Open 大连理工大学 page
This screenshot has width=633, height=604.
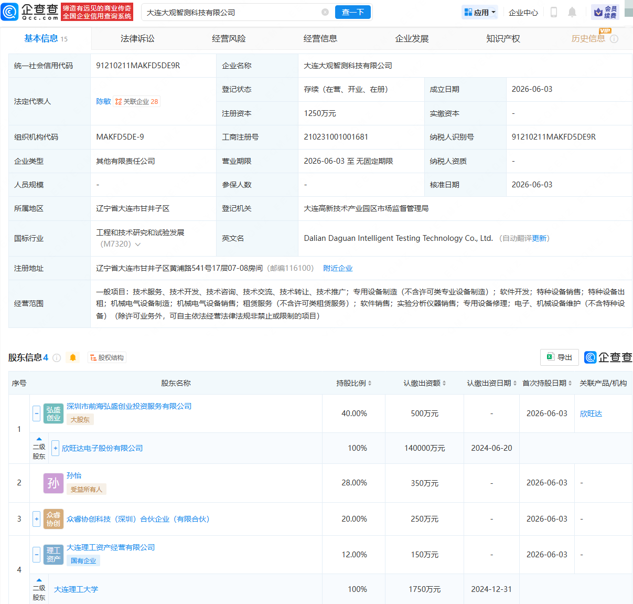(x=76, y=589)
